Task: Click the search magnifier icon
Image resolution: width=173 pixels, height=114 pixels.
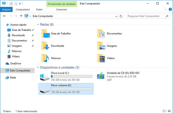Action: coord(167,16)
